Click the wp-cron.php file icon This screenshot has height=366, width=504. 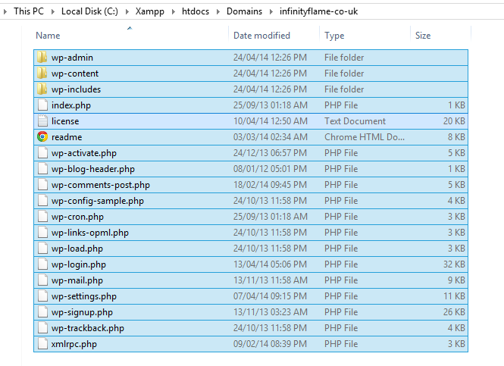point(42,217)
